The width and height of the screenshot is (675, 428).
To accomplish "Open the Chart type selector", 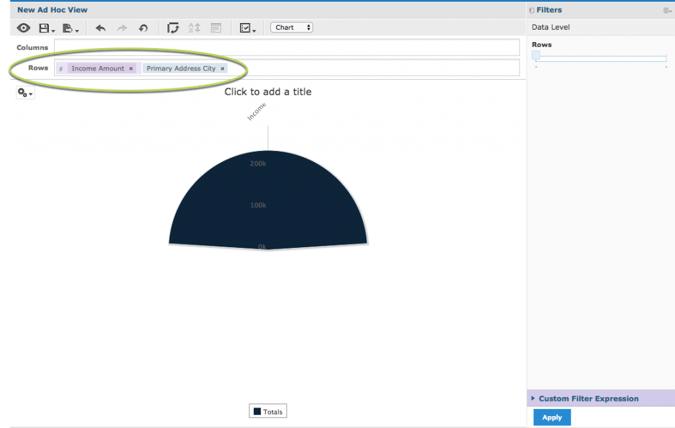I will 291,27.
